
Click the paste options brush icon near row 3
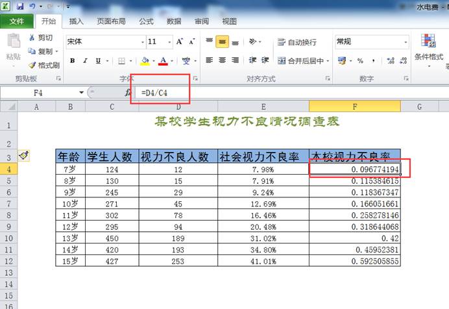pyautogui.click(x=23, y=156)
